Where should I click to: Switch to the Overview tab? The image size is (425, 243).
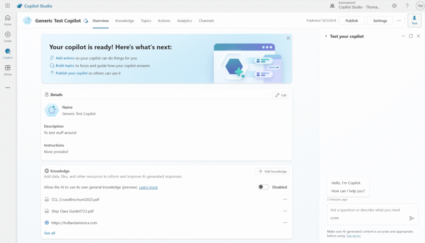click(101, 20)
